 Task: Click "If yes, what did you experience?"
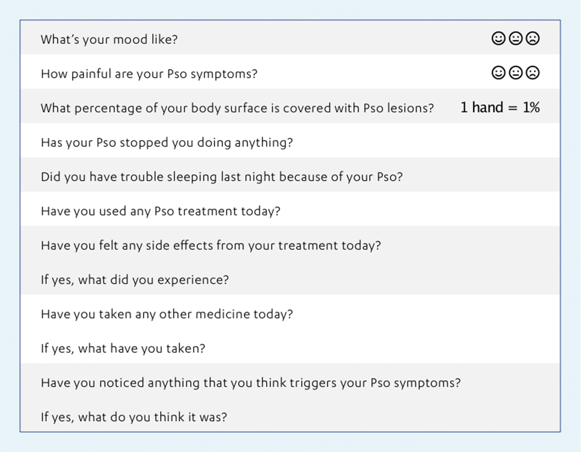pos(134,280)
